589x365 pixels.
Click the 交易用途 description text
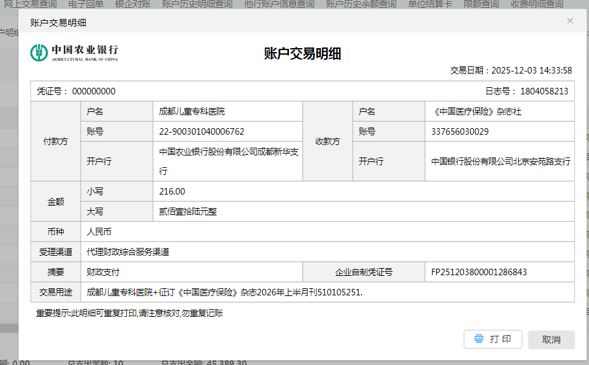click(x=225, y=292)
